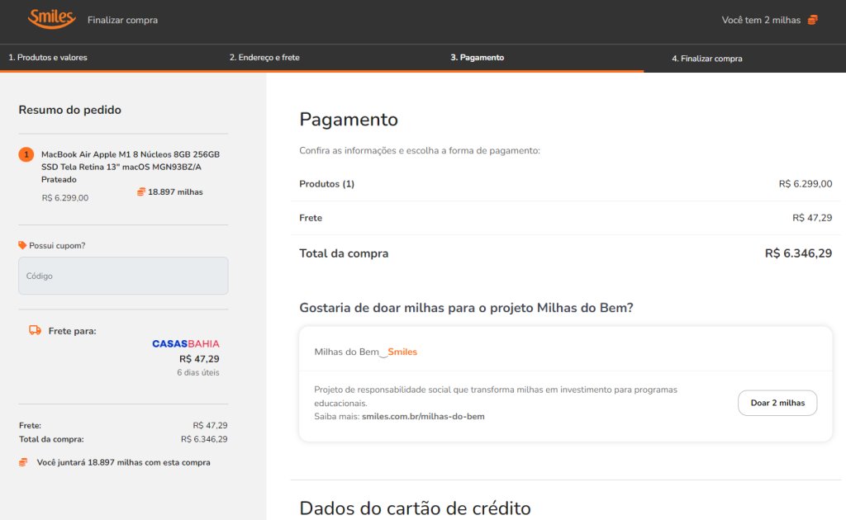Open the smiles.com.br/milhas-do-bem link
846x520 pixels.
423,417
